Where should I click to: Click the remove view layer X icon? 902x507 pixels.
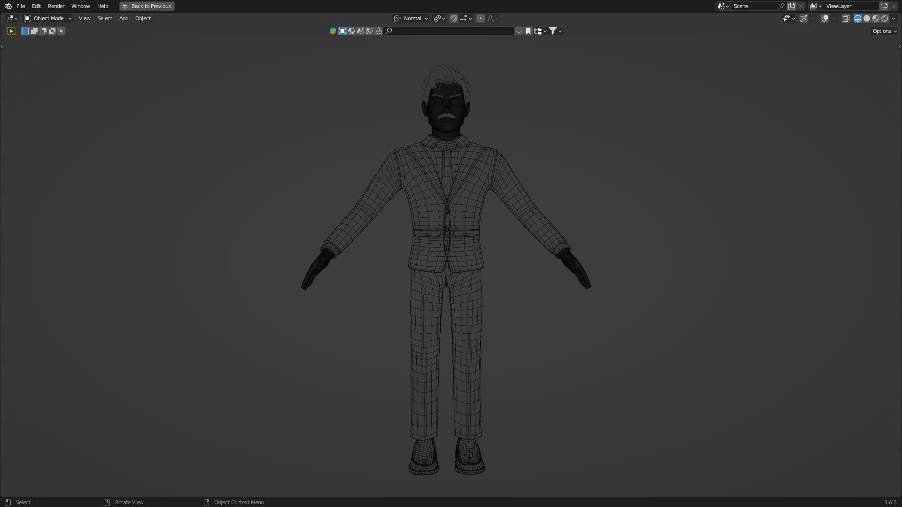pos(894,6)
